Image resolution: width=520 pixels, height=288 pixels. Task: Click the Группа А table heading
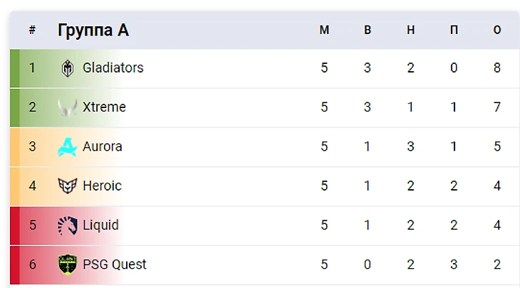click(93, 30)
